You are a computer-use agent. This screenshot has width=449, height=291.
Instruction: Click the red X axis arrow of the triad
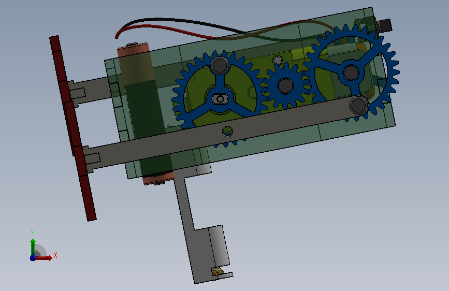pyautogui.click(x=44, y=258)
